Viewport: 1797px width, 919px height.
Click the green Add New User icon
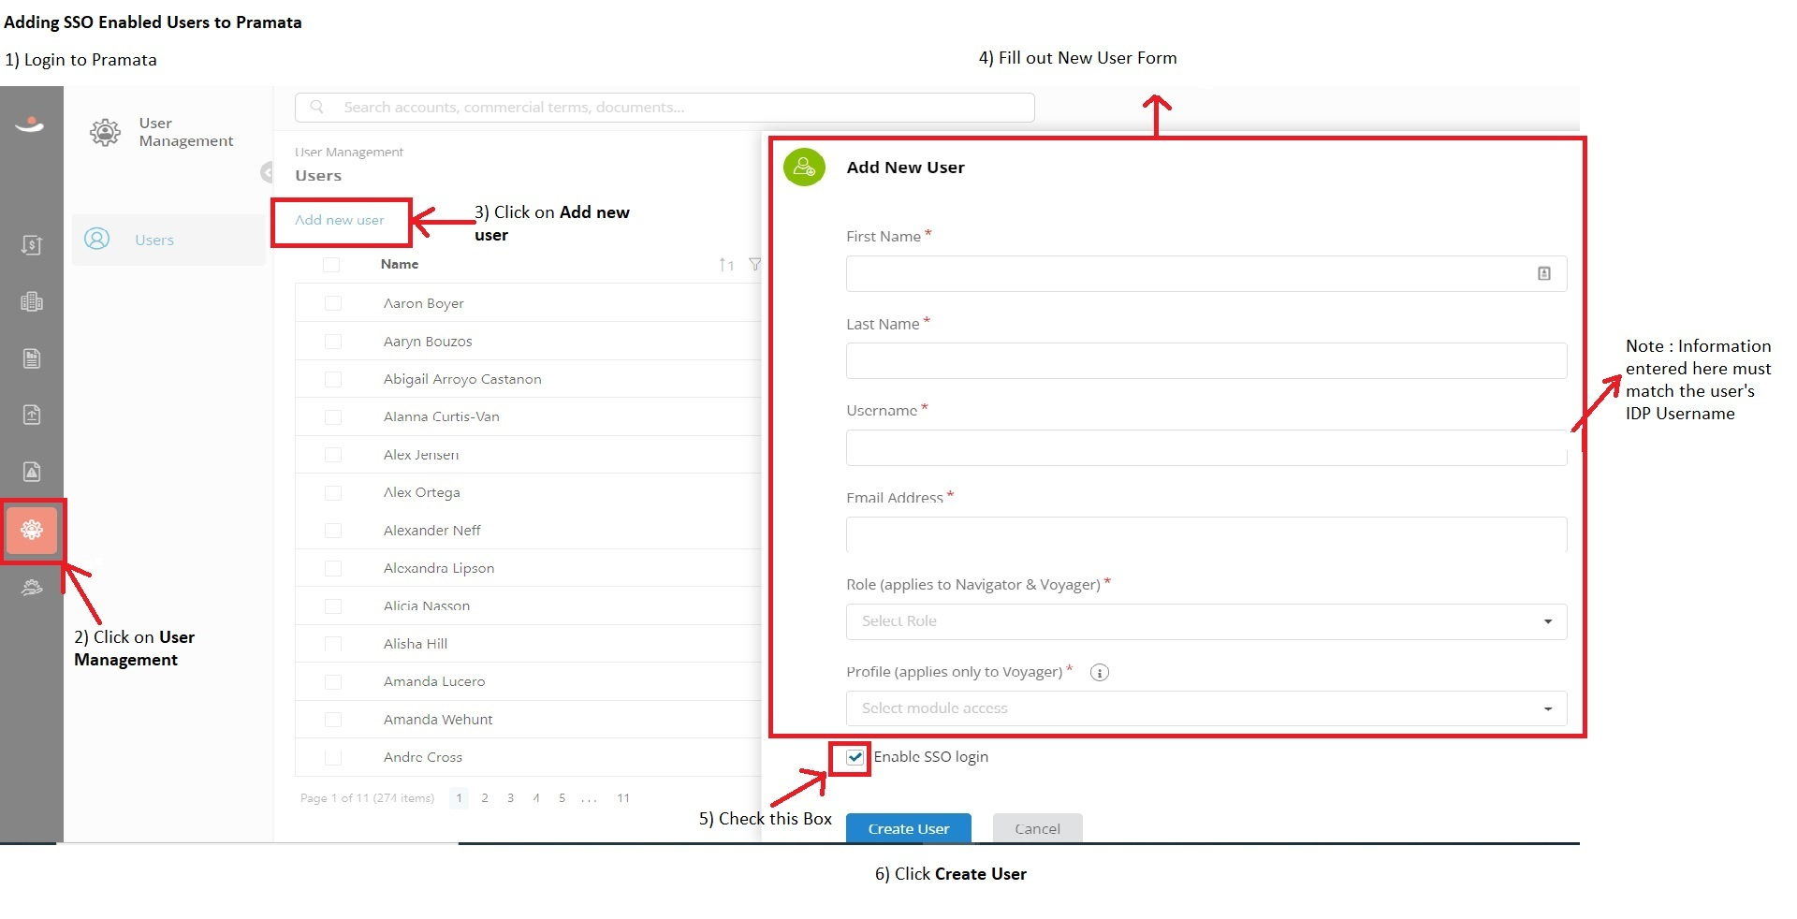point(804,168)
